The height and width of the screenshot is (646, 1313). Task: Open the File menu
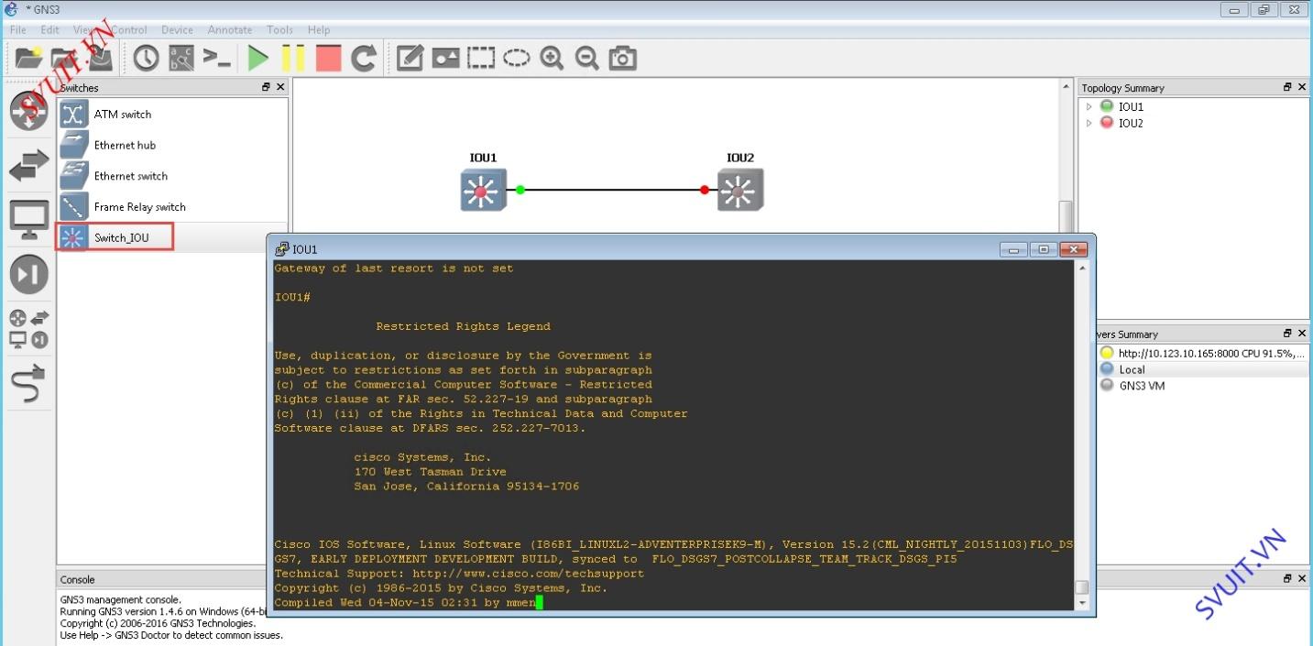[x=18, y=30]
